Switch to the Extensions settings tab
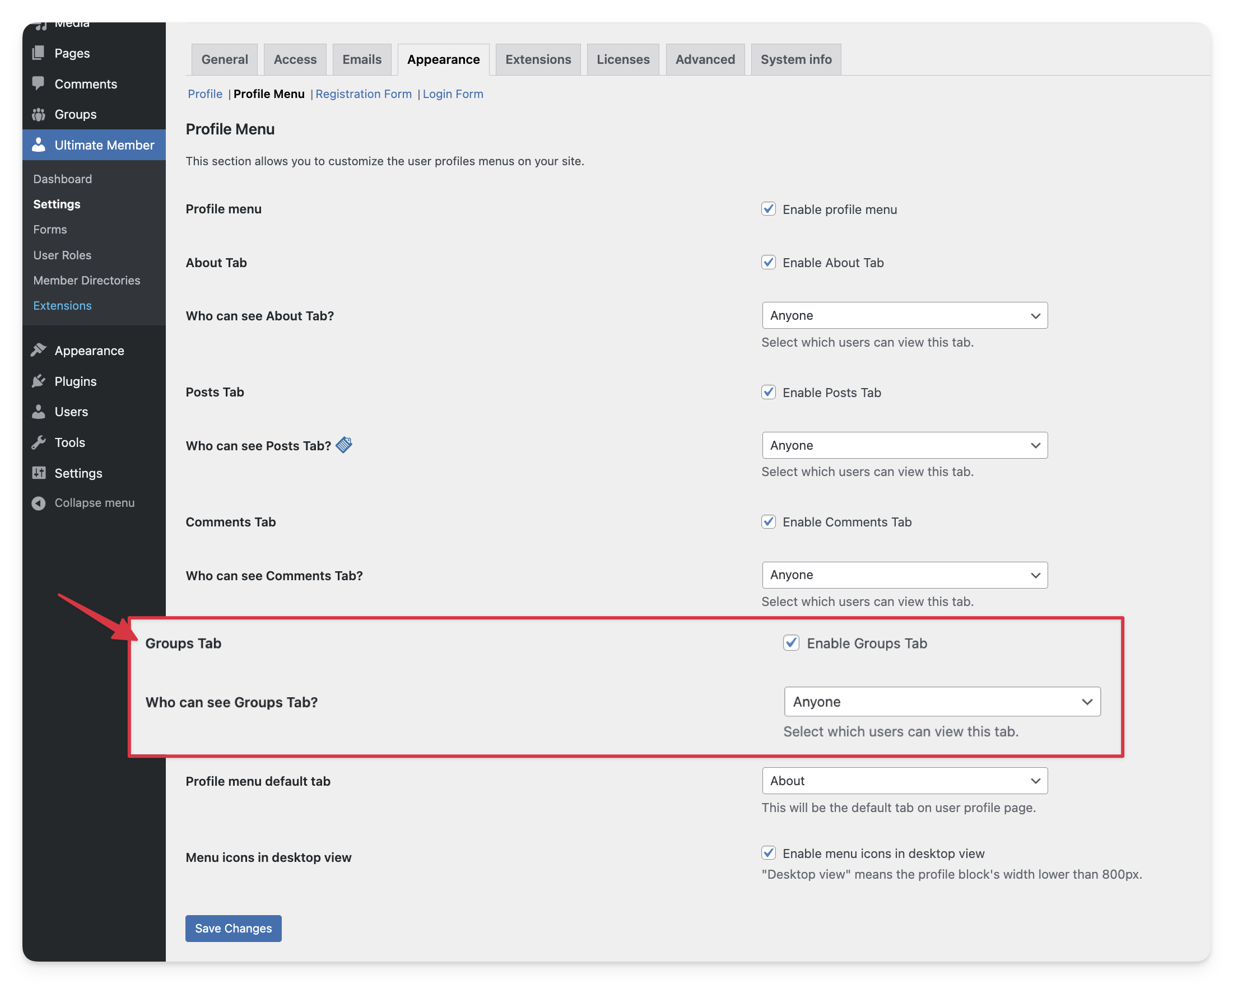 (x=538, y=59)
